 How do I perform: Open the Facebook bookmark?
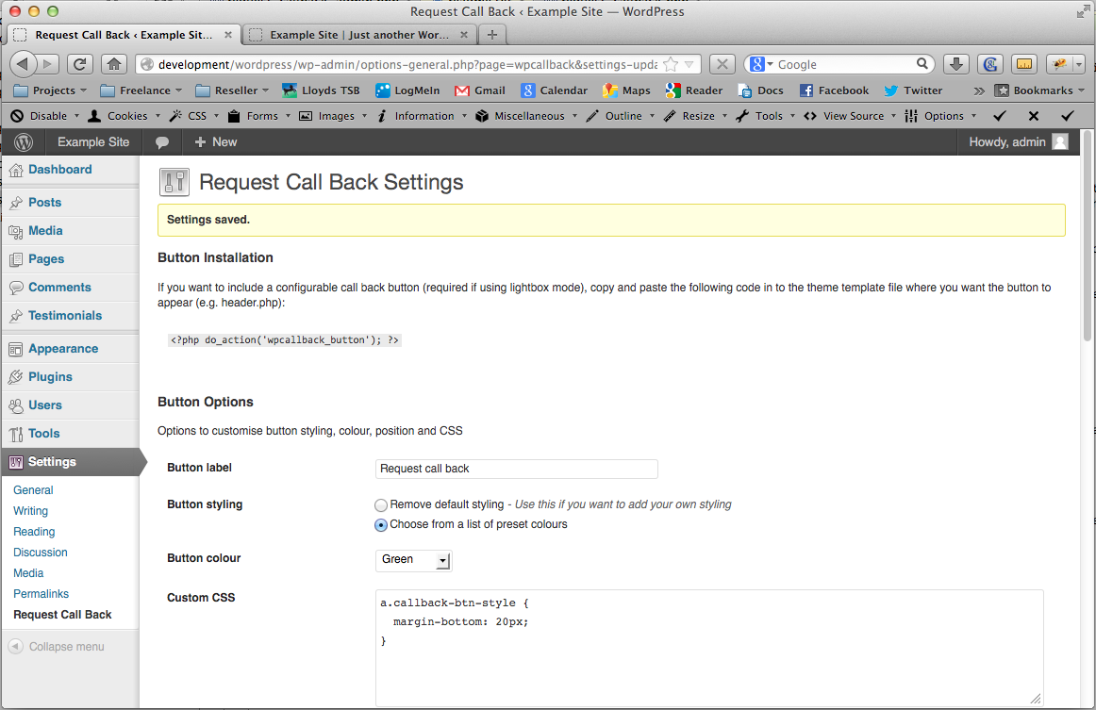click(x=835, y=91)
